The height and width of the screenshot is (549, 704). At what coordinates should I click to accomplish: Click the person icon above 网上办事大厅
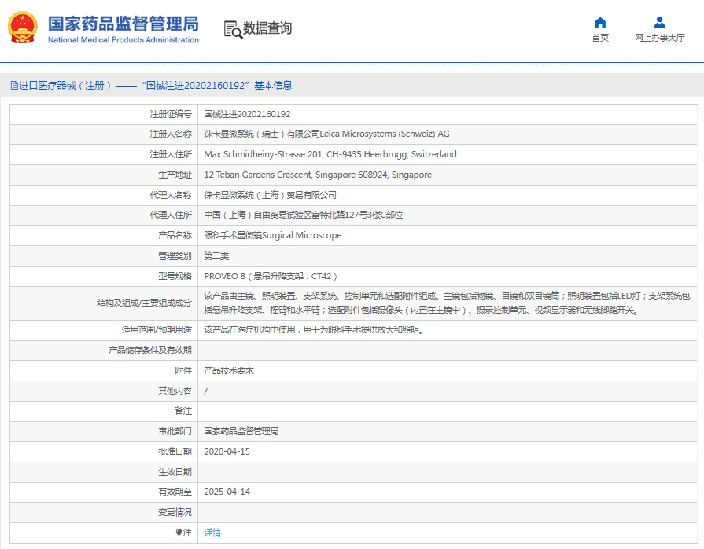(x=659, y=22)
